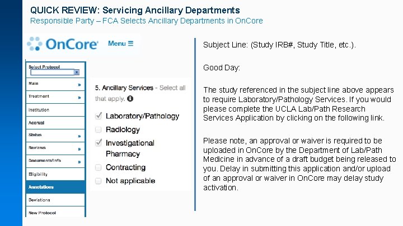Uncheck the Laboratory/Pathology checkbox

click(x=99, y=116)
